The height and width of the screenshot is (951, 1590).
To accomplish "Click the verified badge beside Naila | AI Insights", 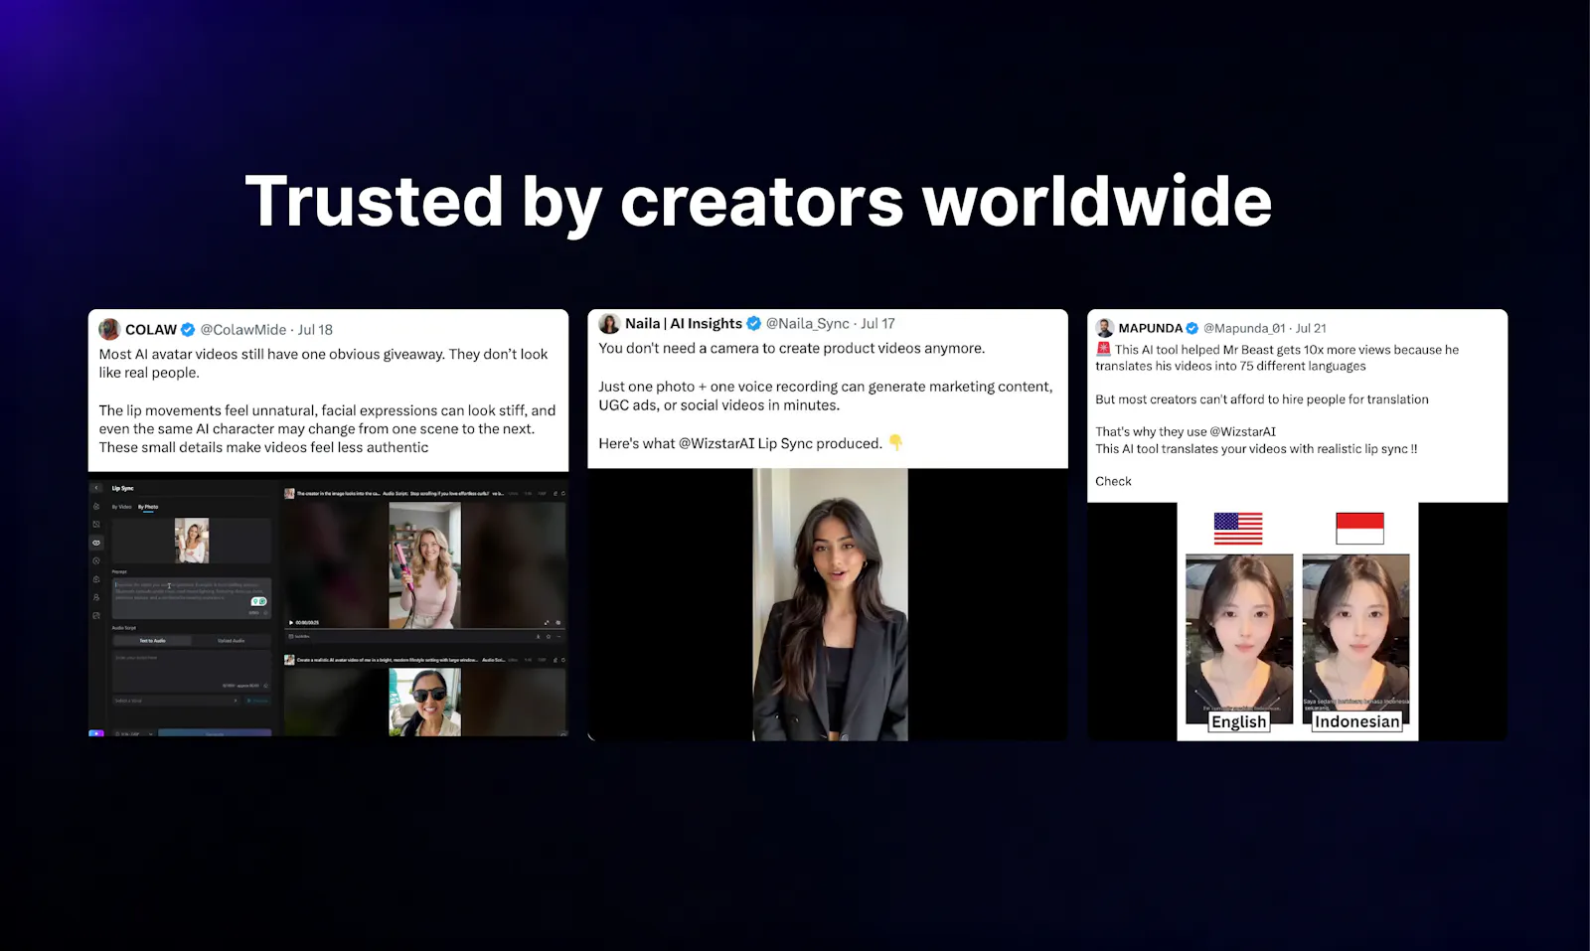I will tap(754, 324).
